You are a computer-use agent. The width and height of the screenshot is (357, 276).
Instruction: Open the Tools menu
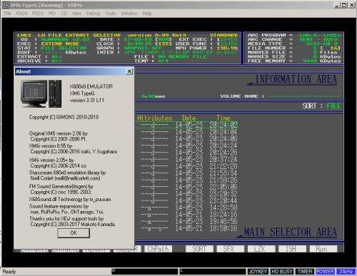(111, 14)
